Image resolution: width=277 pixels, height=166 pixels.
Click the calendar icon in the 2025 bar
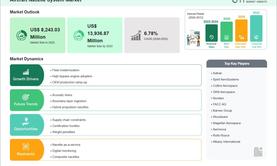(226, 37)
